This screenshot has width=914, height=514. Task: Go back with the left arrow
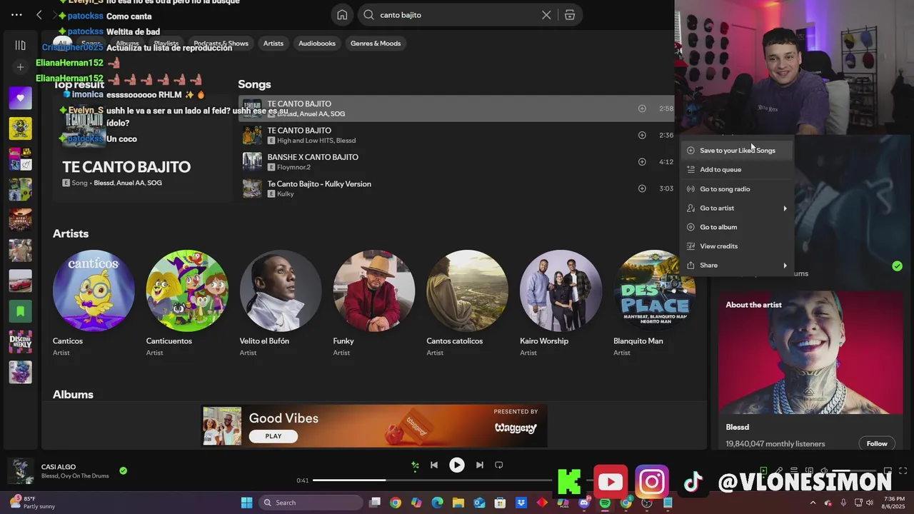[x=39, y=14]
